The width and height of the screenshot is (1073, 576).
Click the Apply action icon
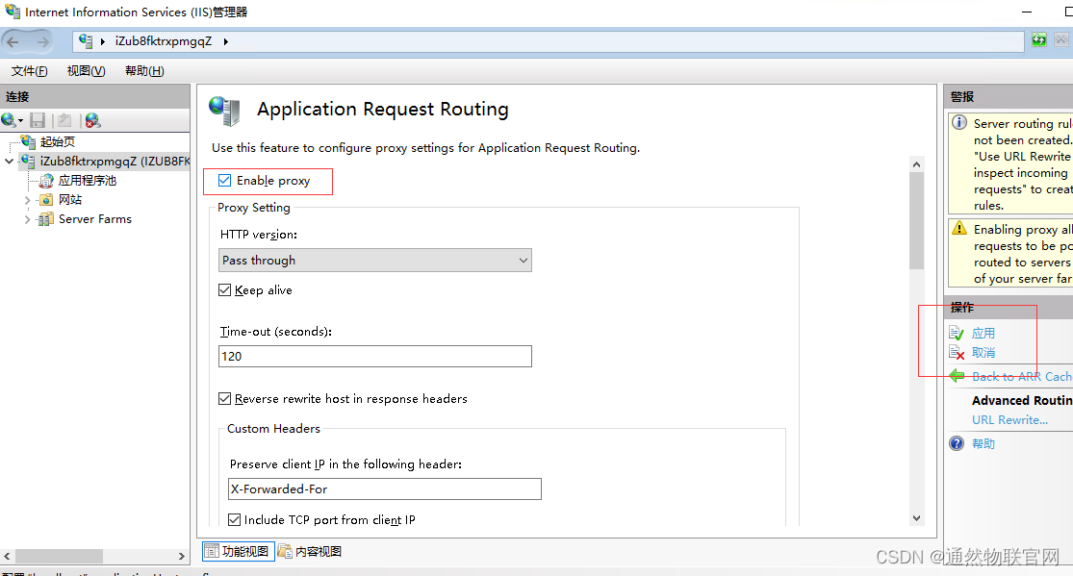point(957,333)
